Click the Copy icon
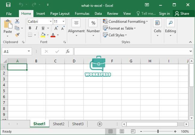Viewport: 195px width, 135px height. click(17, 28)
